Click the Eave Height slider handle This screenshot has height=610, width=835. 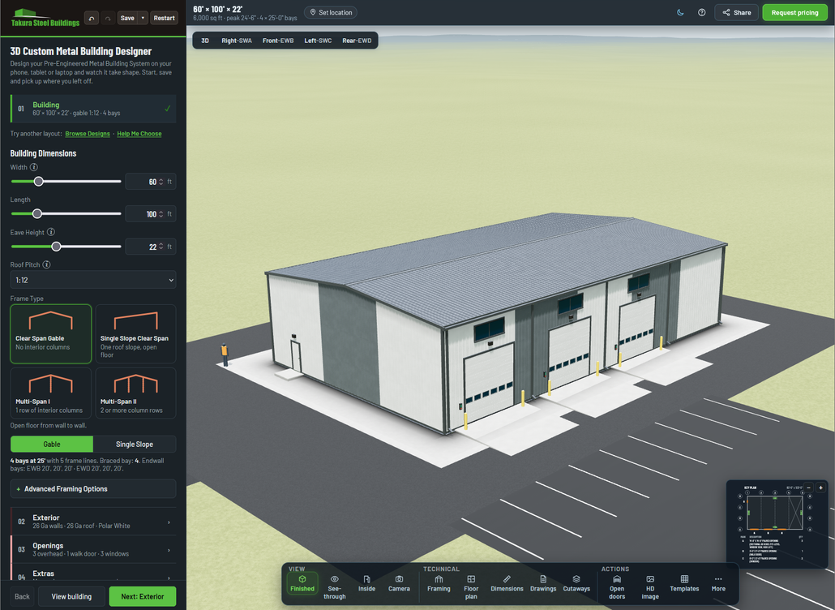click(x=56, y=247)
